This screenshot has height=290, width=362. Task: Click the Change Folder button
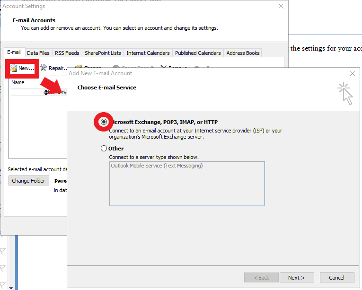pyautogui.click(x=28, y=181)
